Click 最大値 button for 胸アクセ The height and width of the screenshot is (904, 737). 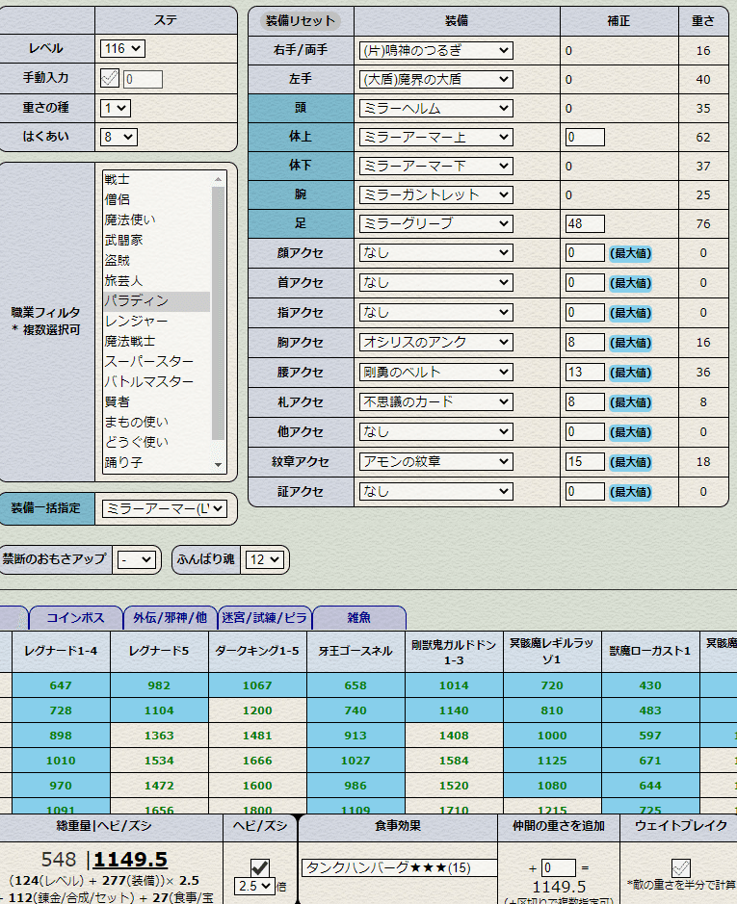(631, 343)
